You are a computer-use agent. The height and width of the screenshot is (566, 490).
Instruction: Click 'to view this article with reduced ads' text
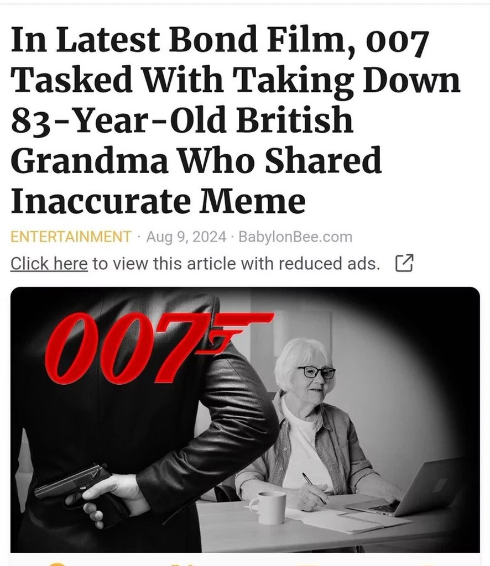tap(236, 263)
